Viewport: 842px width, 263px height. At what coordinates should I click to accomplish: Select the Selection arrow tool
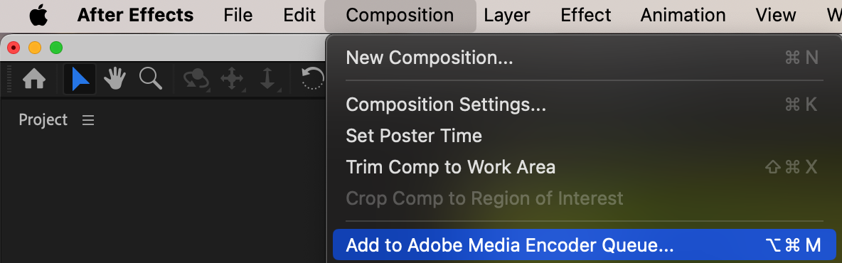click(x=80, y=80)
